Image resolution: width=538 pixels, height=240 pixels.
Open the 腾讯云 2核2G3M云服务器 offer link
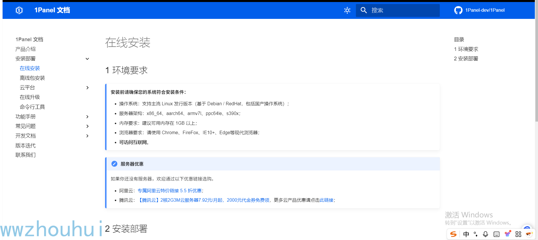click(204, 200)
